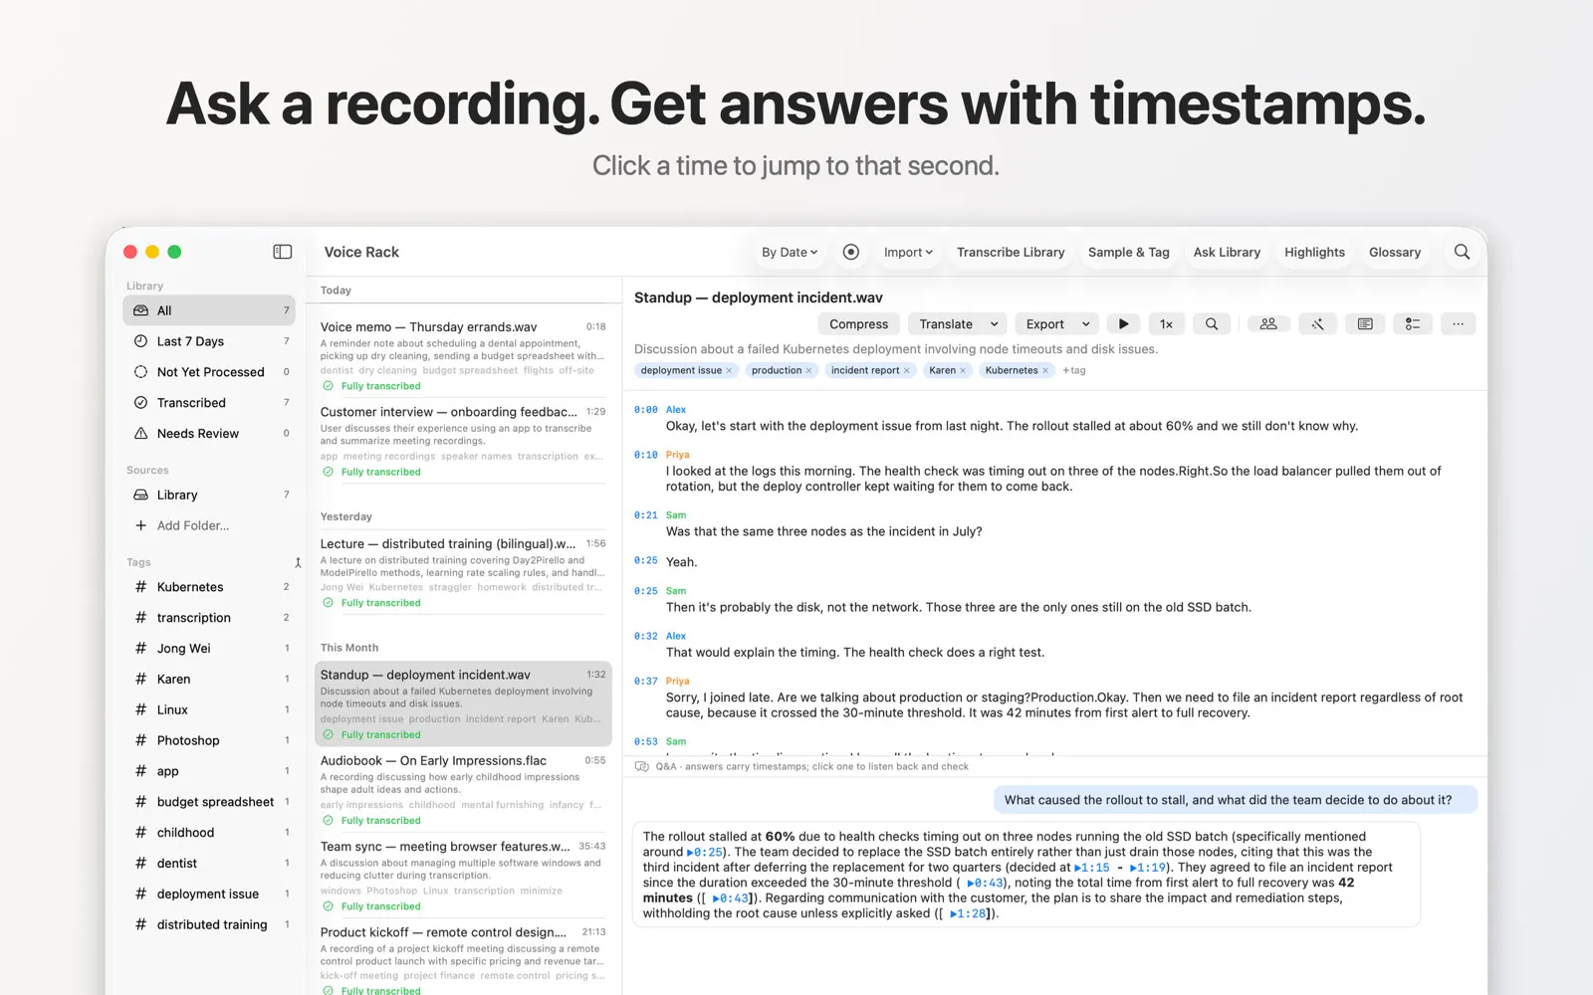The image size is (1593, 995).
Task: Click Sample & Tag
Action: (x=1128, y=252)
